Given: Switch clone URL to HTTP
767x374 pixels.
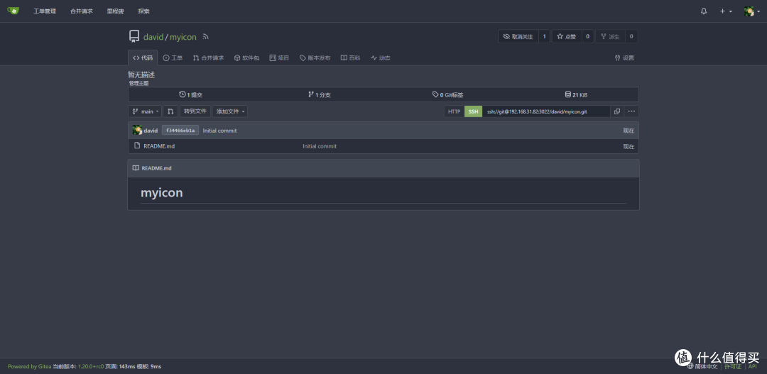Looking at the screenshot, I should coord(454,111).
